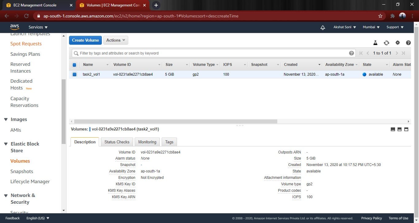The image size is (419, 223).
Task: Click sidebar vertical scrollbar thumb
Action: [63, 112]
